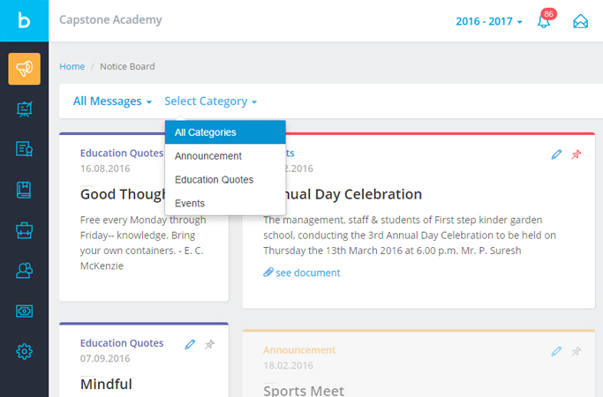The height and width of the screenshot is (397, 603).
Task: Open the mail envelope icon in header
Action: tap(580, 21)
